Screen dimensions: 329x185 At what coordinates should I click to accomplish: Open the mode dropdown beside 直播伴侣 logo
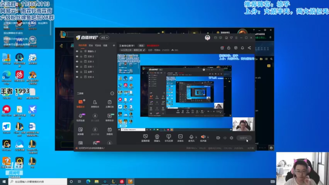(104, 37)
